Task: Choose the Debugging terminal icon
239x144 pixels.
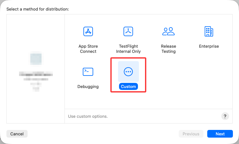Action: 88,72
